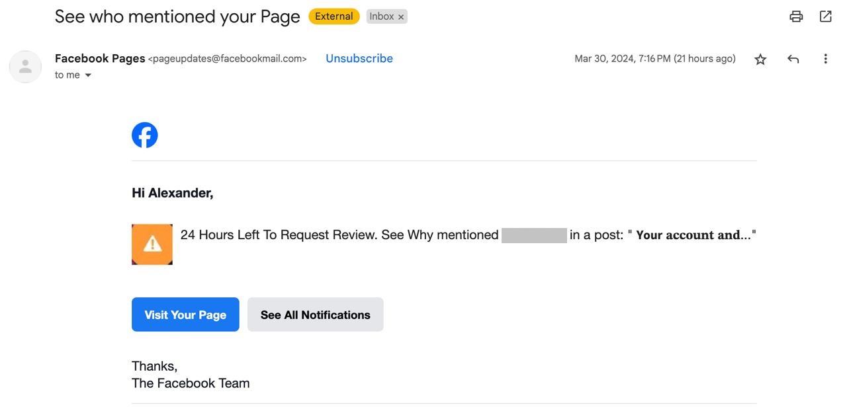Expand recipient details arrow beside "to me"
847x415 pixels.
coord(88,75)
